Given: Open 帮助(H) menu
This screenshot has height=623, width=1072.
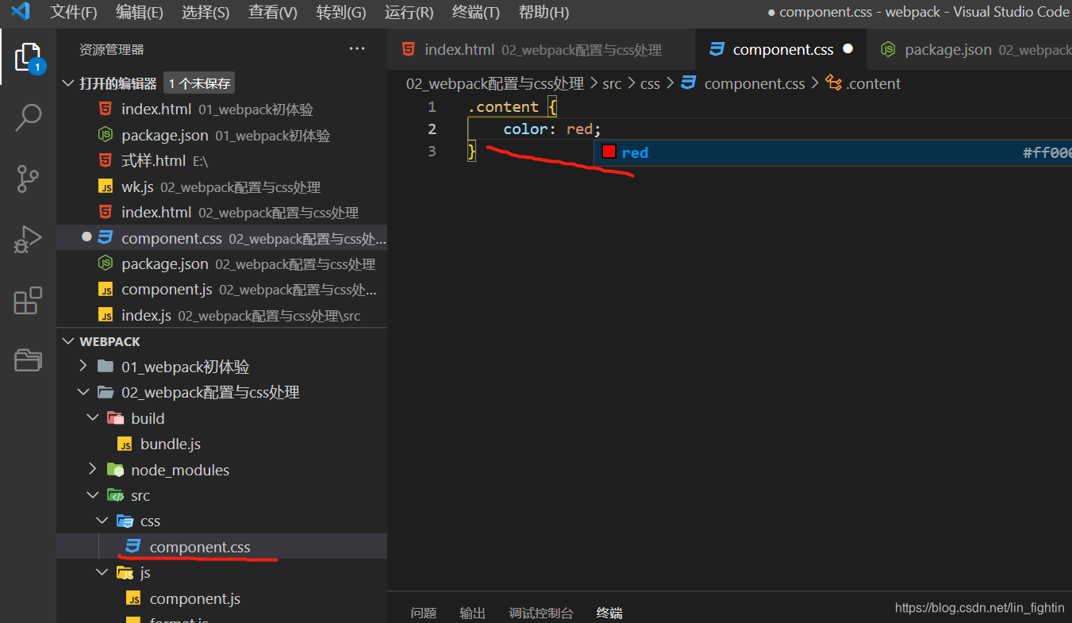Looking at the screenshot, I should (544, 13).
